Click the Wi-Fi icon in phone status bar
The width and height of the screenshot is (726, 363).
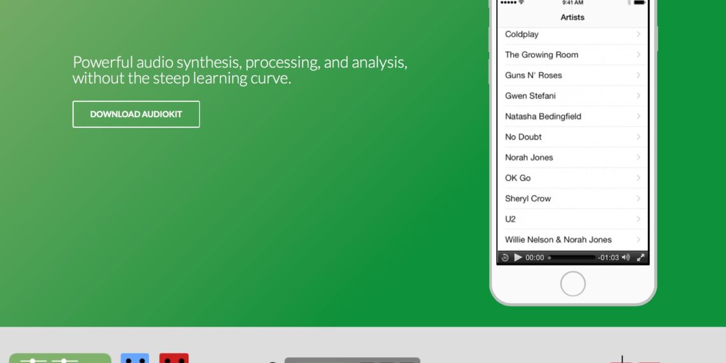[x=522, y=3]
